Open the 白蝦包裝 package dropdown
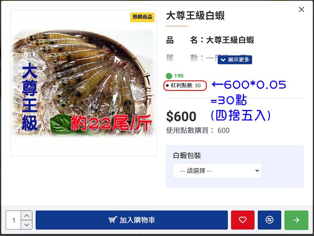The image size is (314, 236). click(x=217, y=171)
